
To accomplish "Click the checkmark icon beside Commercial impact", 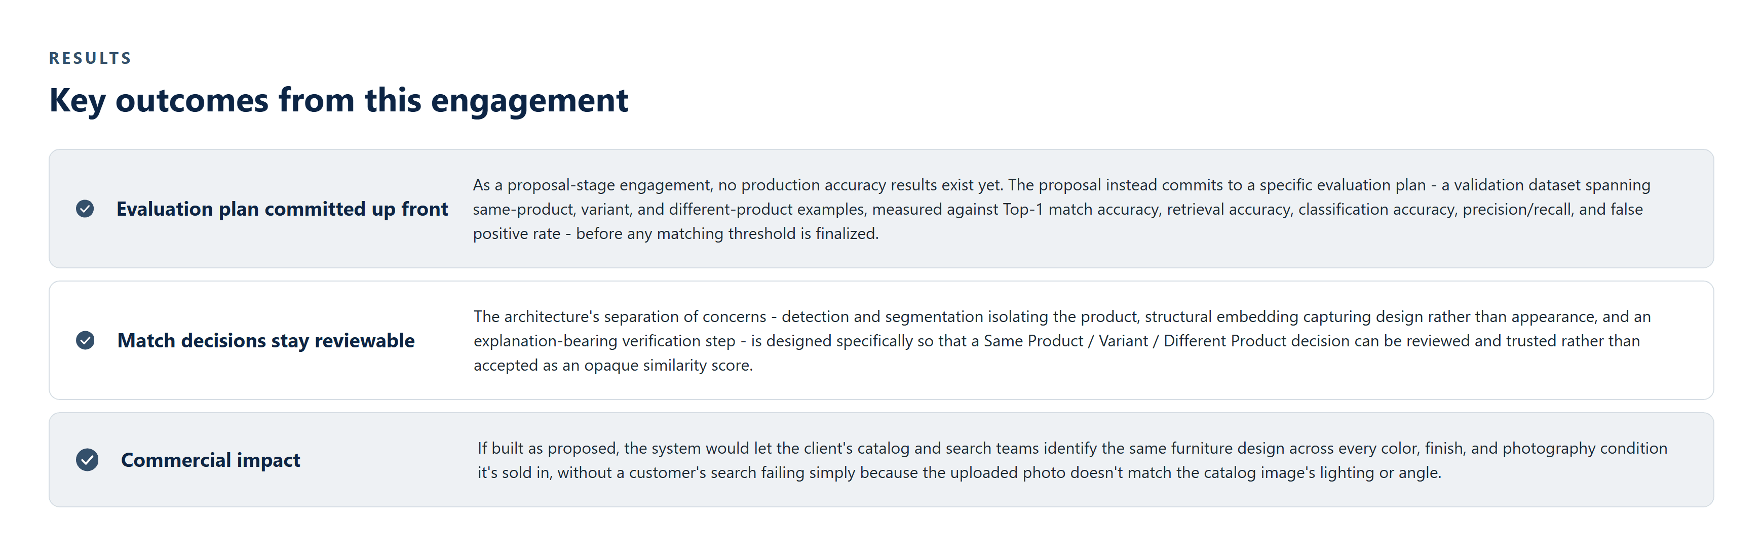I will pyautogui.click(x=87, y=460).
